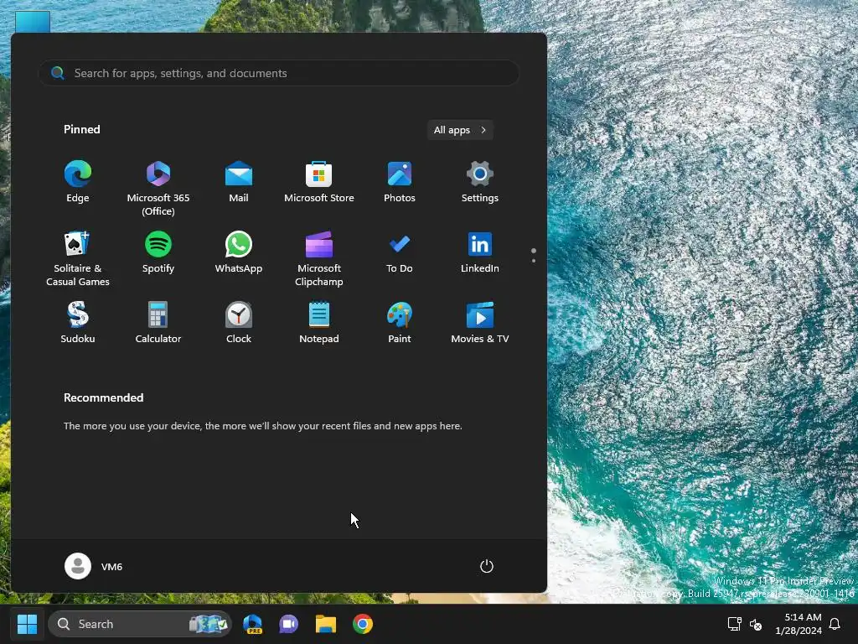Launch Notepad from pinned apps
The width and height of the screenshot is (858, 644).
pyautogui.click(x=319, y=323)
